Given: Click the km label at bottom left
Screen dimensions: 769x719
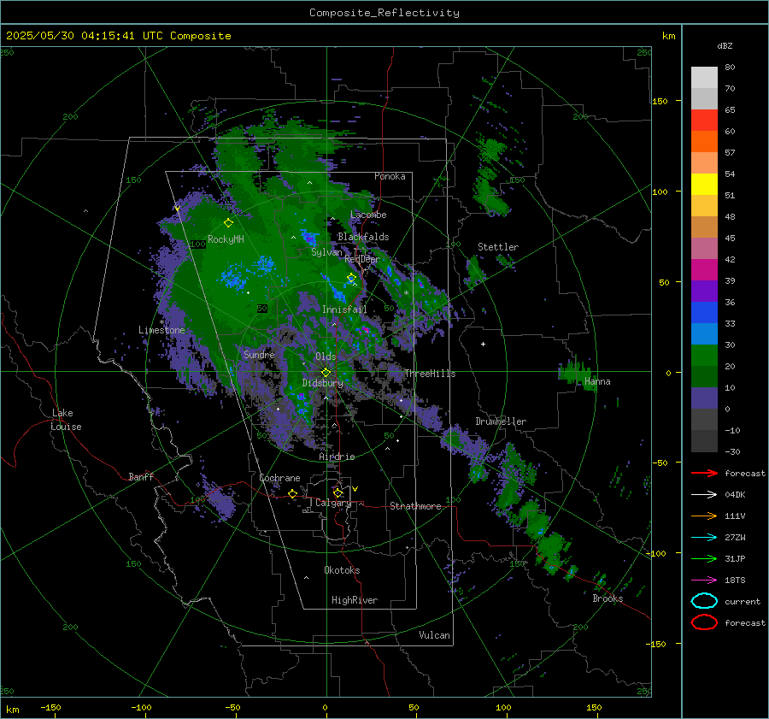Looking at the screenshot, I should click(12, 710).
